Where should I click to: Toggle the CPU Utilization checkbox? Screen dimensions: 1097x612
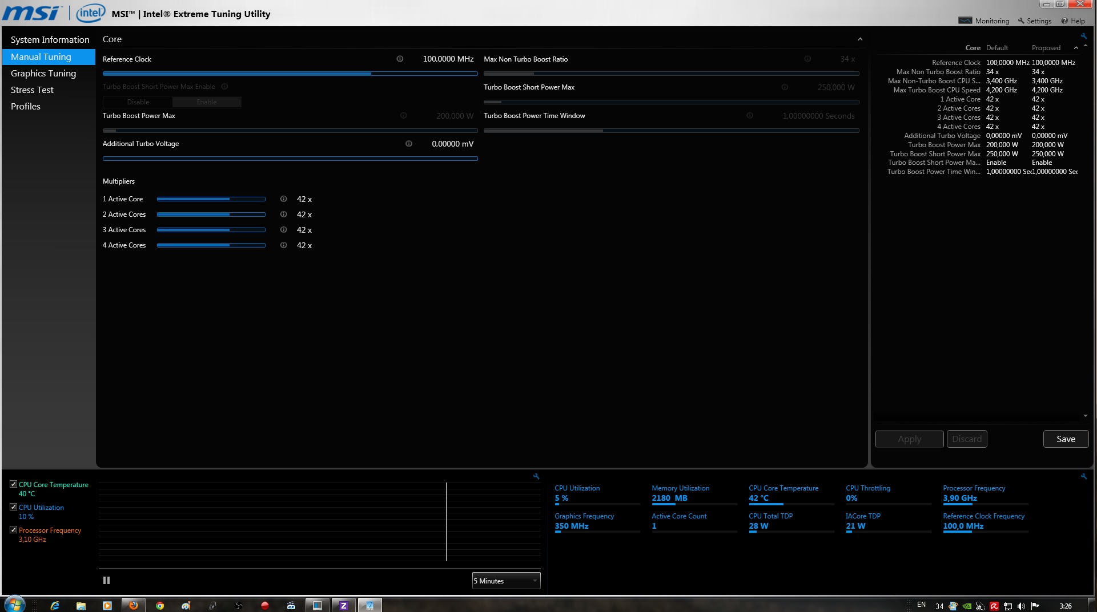[x=13, y=507]
